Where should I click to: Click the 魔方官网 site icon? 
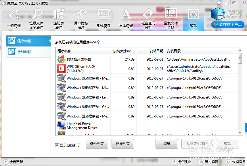point(201,162)
